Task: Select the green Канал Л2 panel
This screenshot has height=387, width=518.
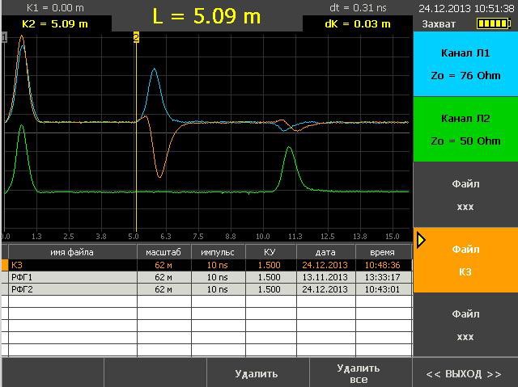Action: (465, 129)
